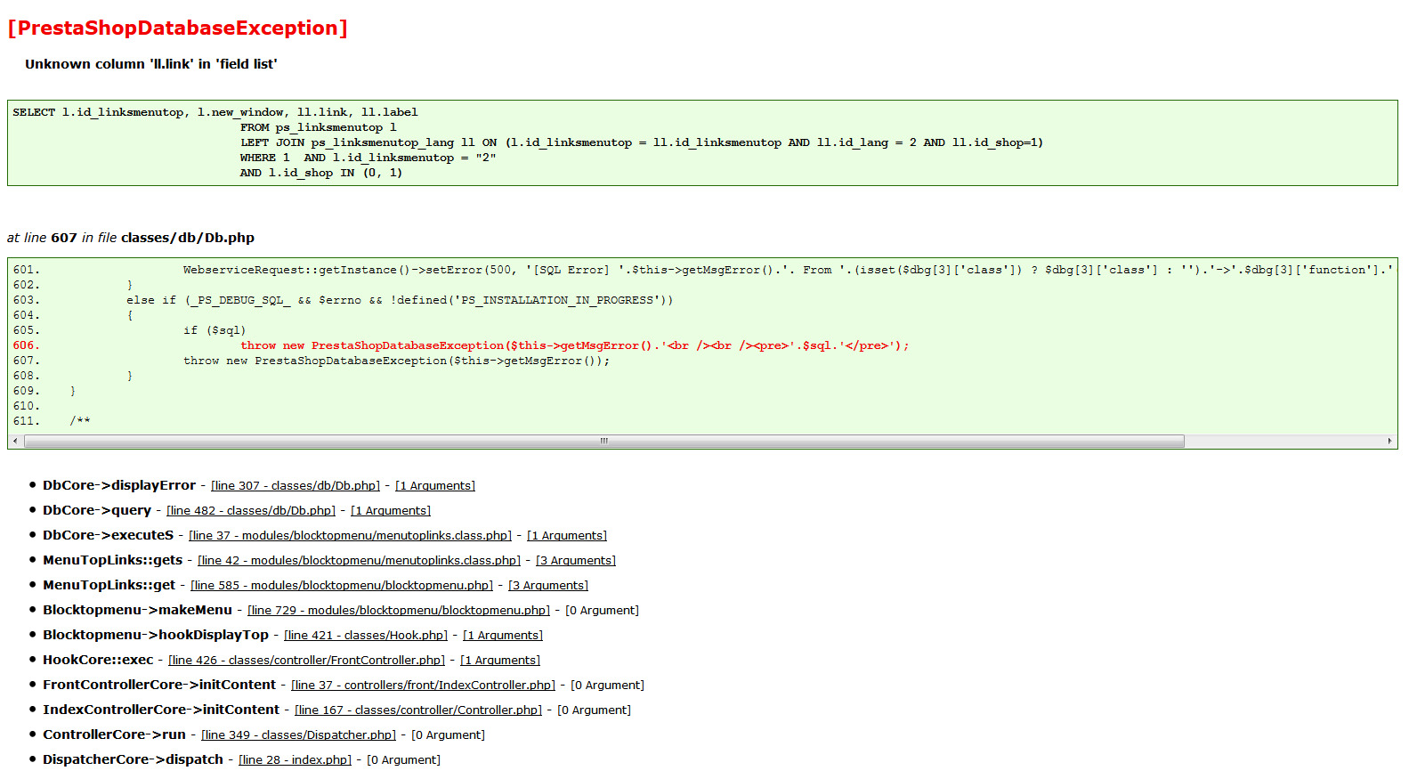The height and width of the screenshot is (779, 1409).
Task: Open arguments link for DbCore->displayError
Action: click(435, 486)
